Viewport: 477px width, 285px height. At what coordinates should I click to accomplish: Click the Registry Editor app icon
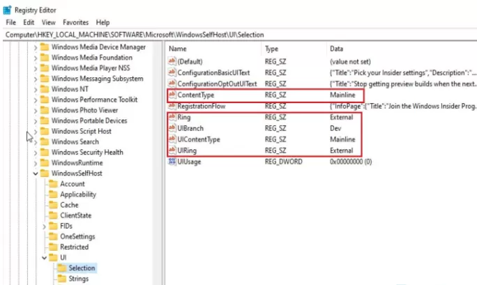pos(7,10)
